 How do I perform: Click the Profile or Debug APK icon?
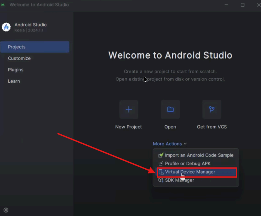pyautogui.click(x=161, y=164)
